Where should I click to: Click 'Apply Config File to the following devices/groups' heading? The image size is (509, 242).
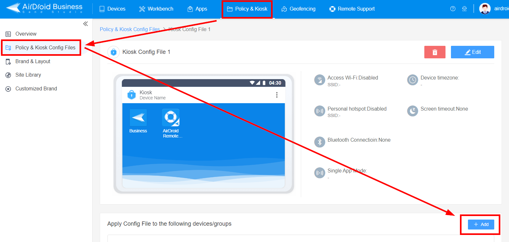coord(169,224)
